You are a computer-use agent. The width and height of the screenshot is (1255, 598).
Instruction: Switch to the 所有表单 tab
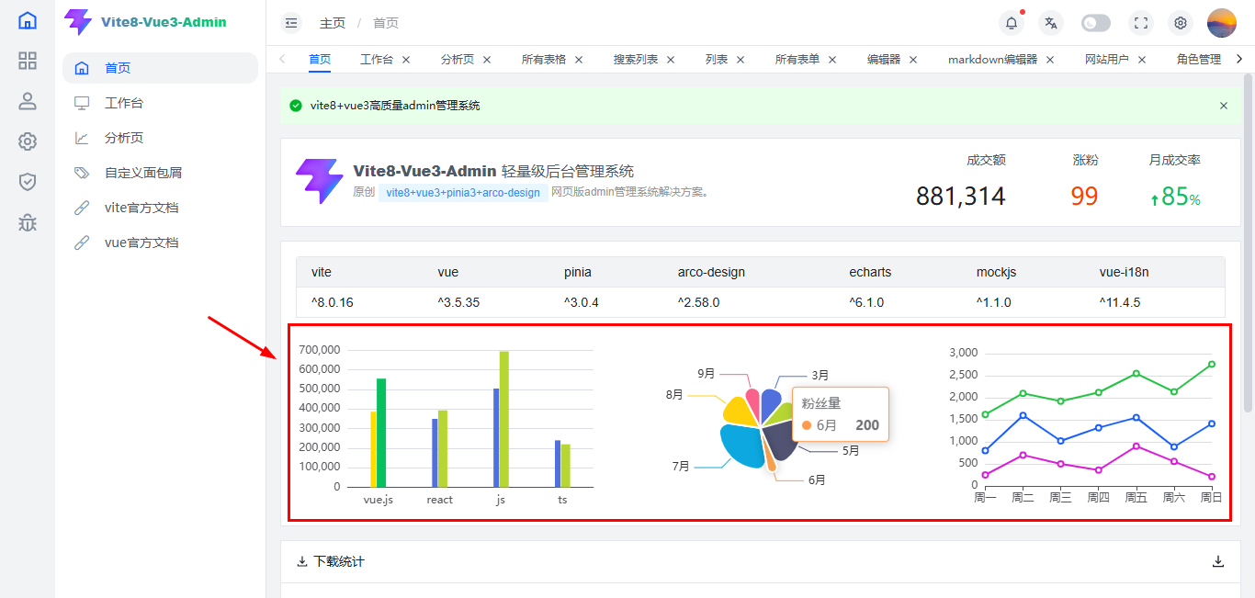797,59
